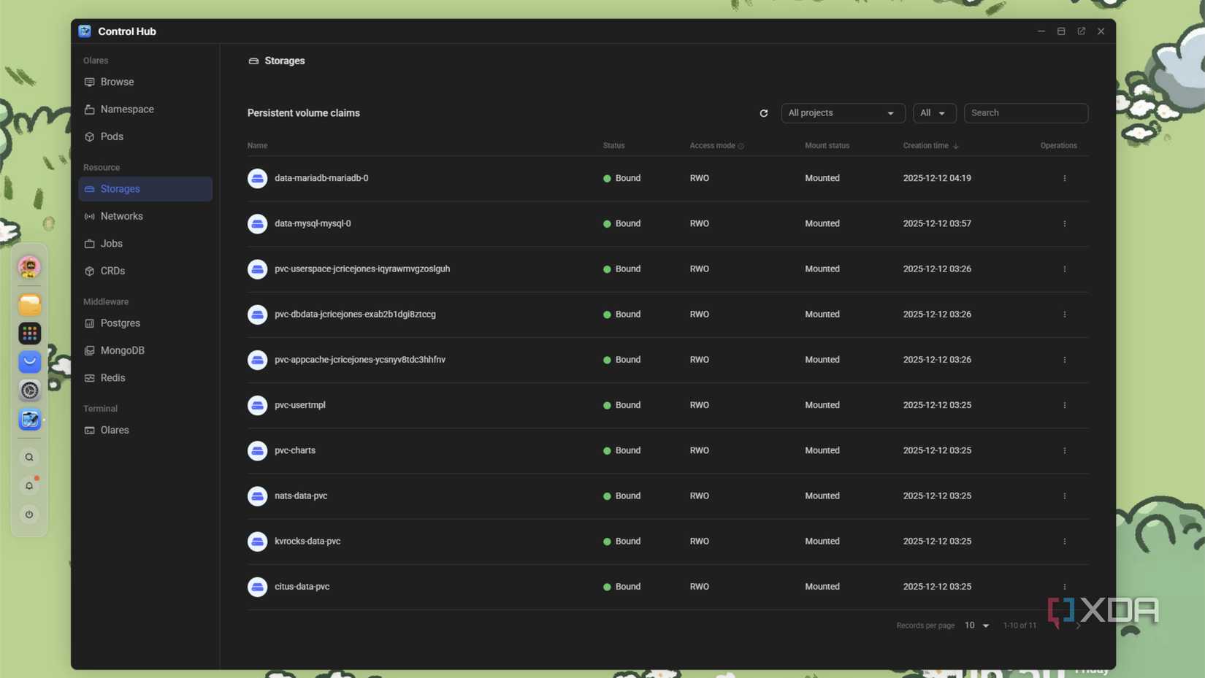Viewport: 1205px width, 678px height.
Task: Open operations menu for pvc-dbdata-jcricejones row
Action: click(x=1064, y=315)
